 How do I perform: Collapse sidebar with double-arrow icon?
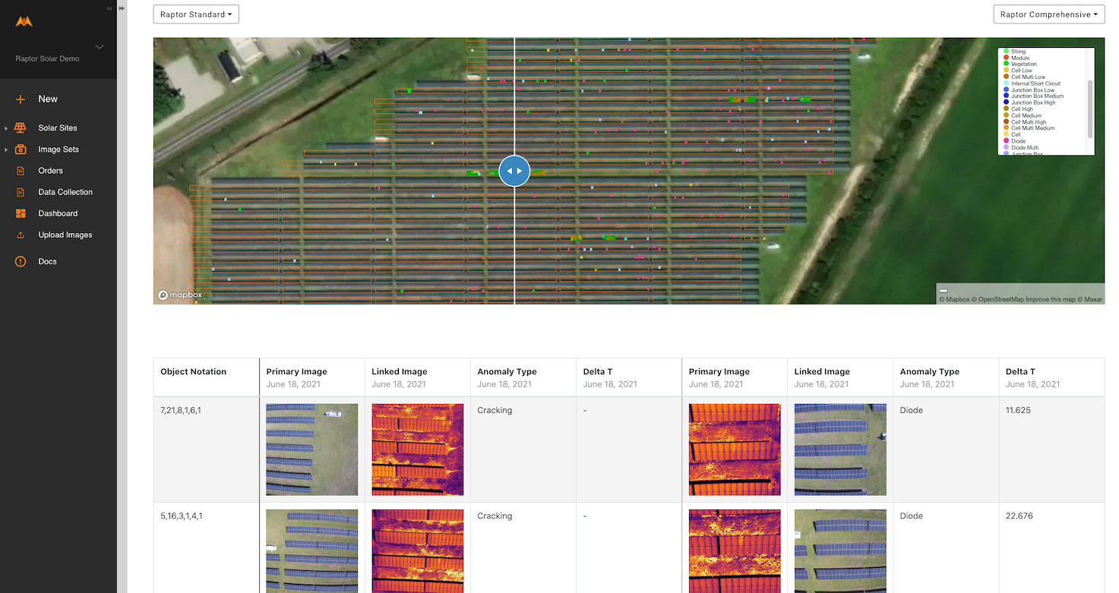(x=109, y=8)
